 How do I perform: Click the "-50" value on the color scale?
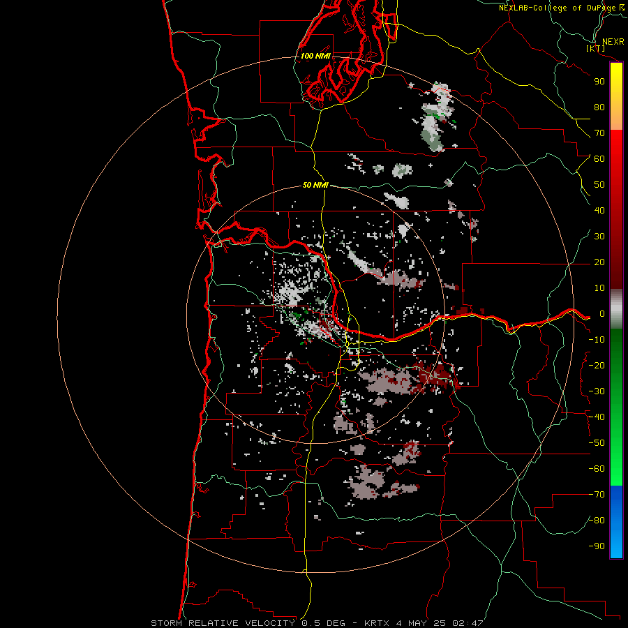point(597,443)
